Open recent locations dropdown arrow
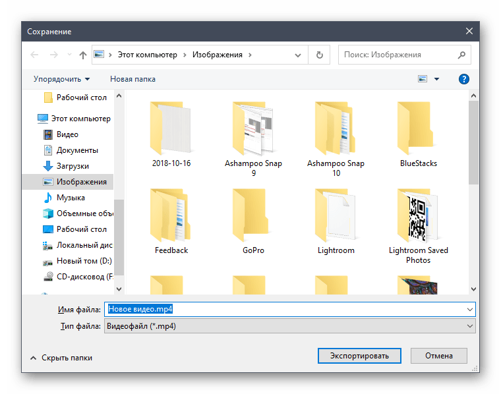This screenshot has height=394, width=501. [x=69, y=55]
